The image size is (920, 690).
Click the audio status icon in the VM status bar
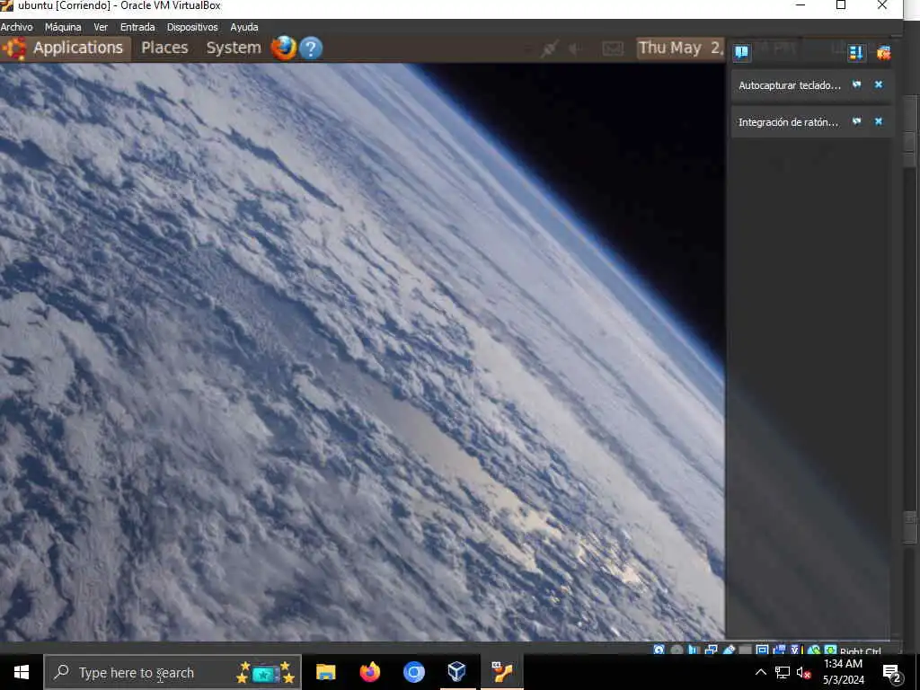pos(694,650)
